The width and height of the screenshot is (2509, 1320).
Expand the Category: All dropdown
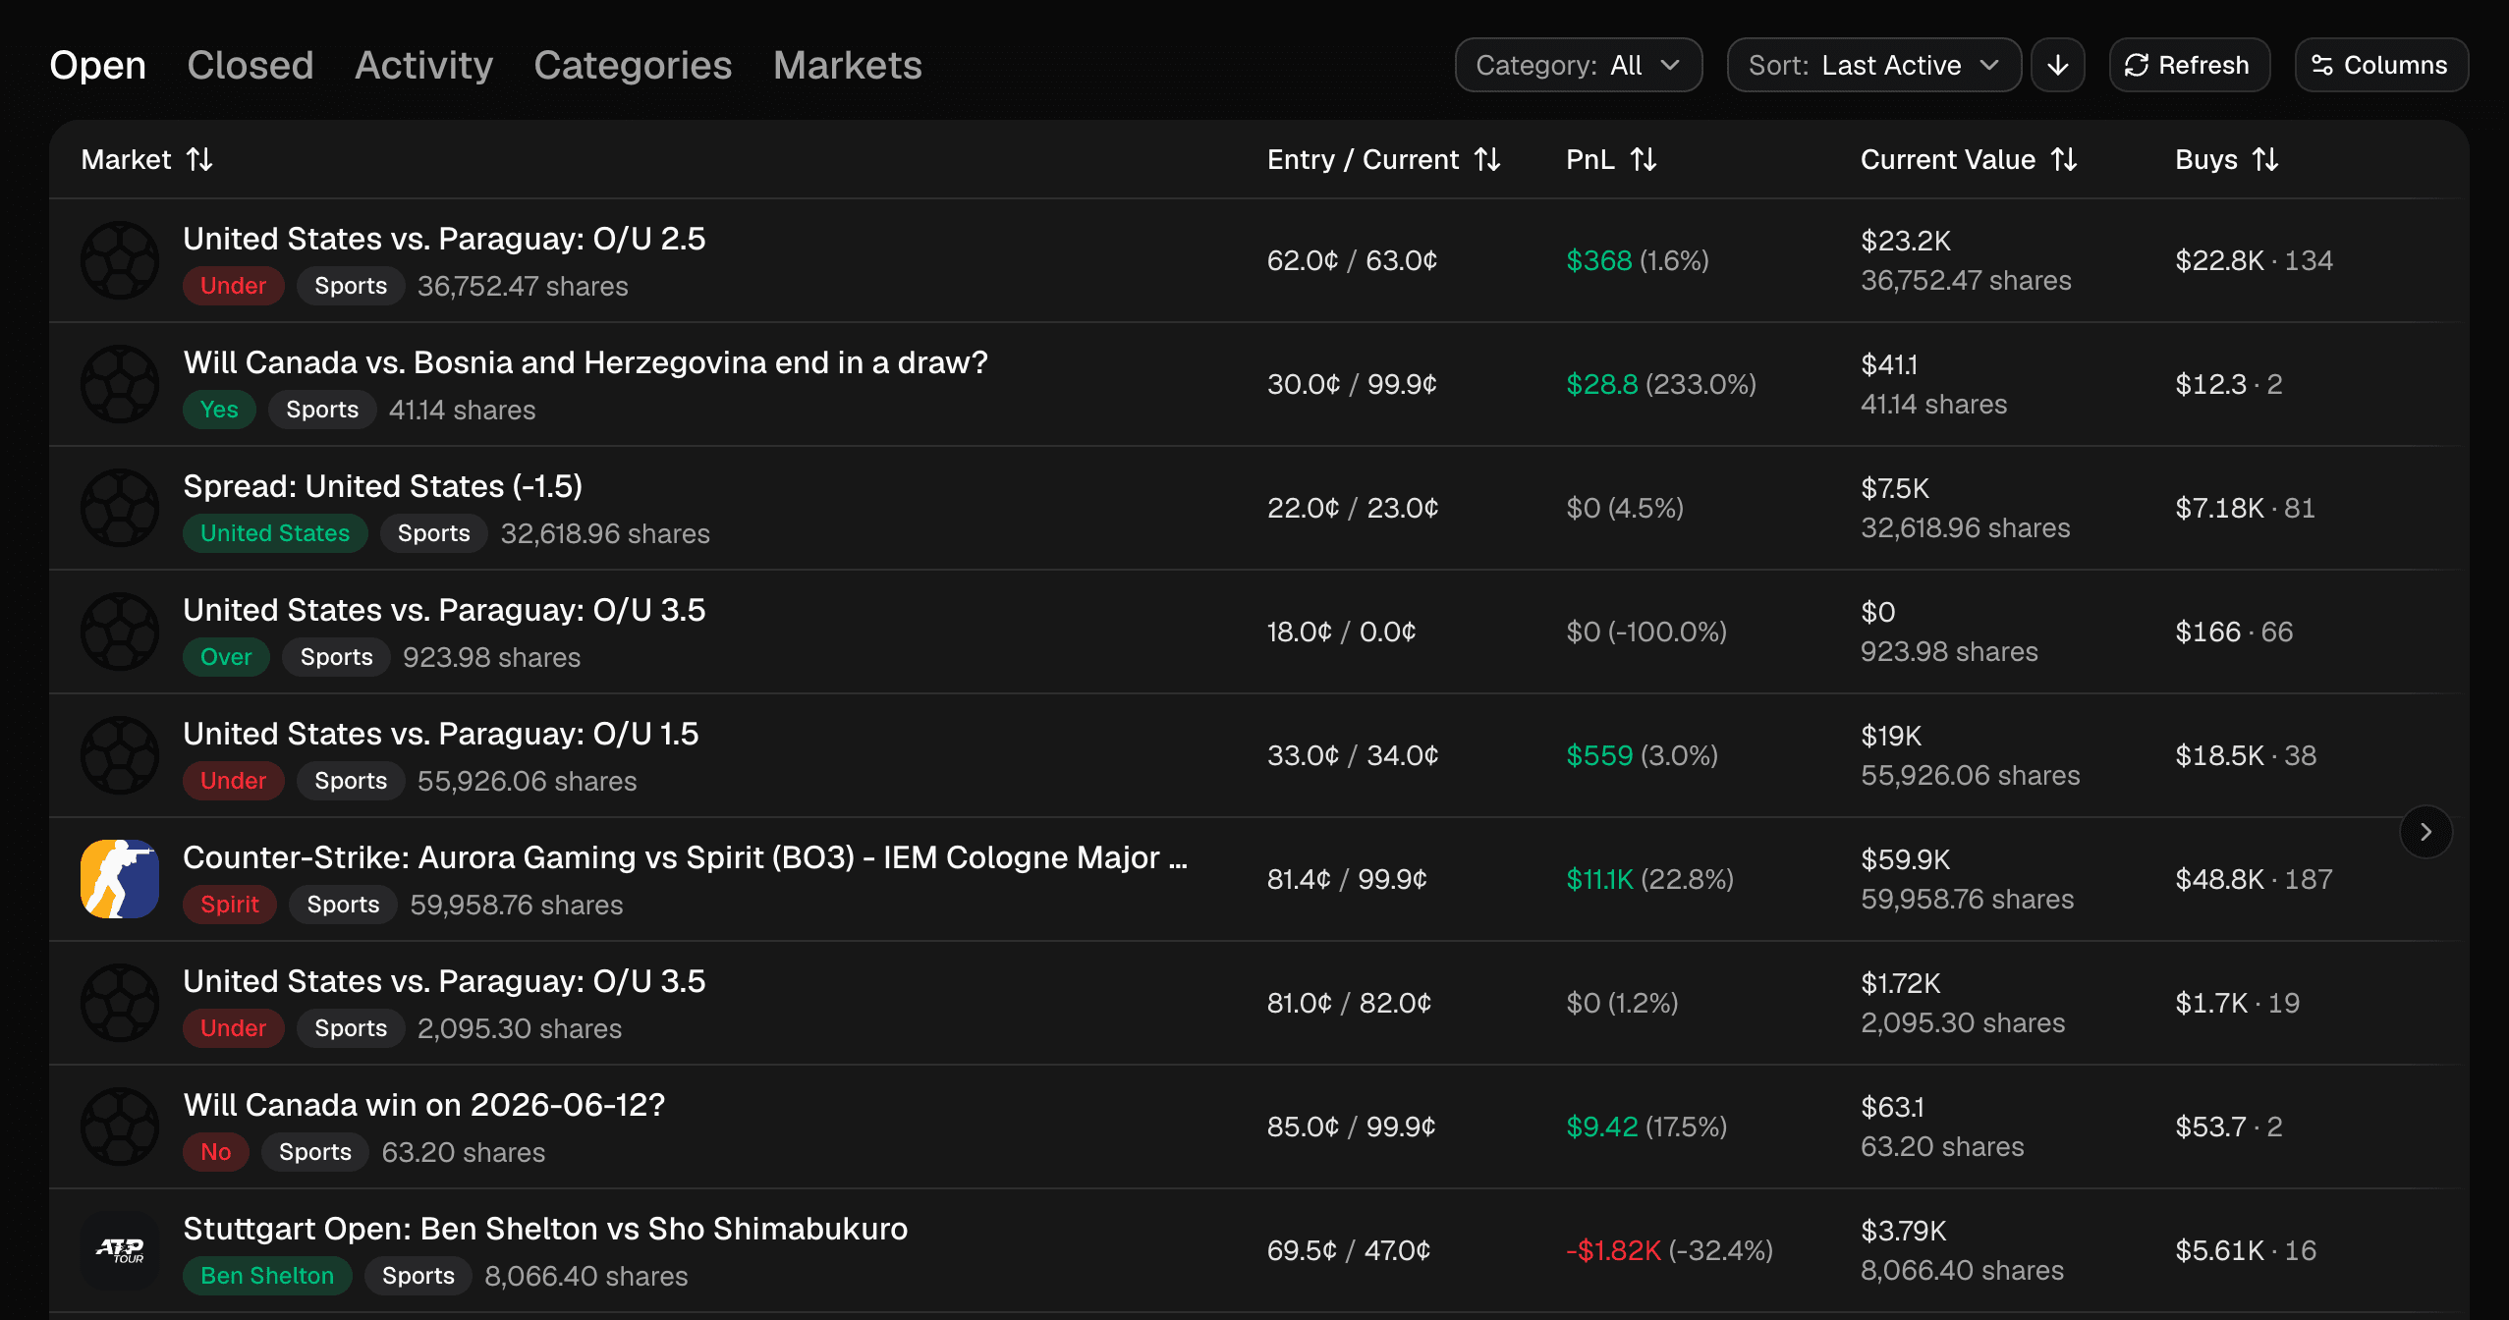pos(1578,65)
